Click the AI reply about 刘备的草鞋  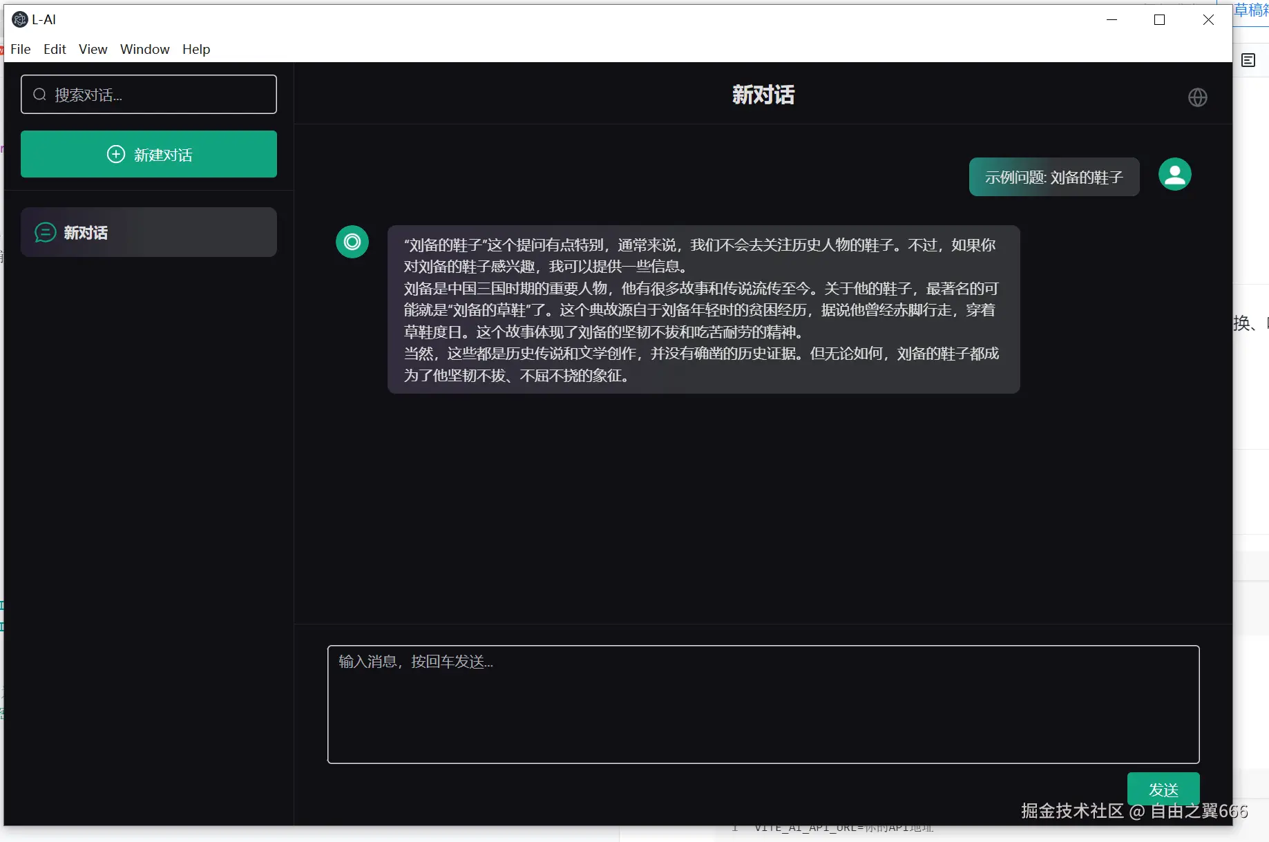(x=703, y=309)
